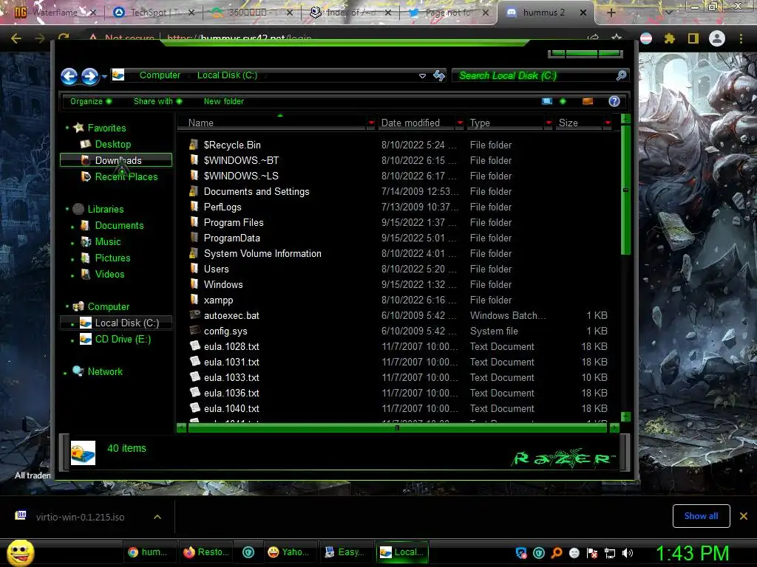The height and width of the screenshot is (567, 757).
Task: Open the Date modified column filter dropdown
Action: pyautogui.click(x=460, y=123)
